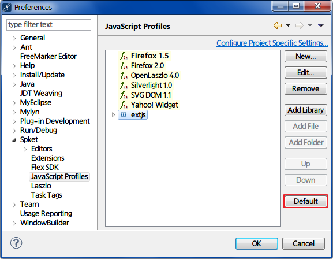
Task: Click the New... button
Action: pyautogui.click(x=306, y=57)
